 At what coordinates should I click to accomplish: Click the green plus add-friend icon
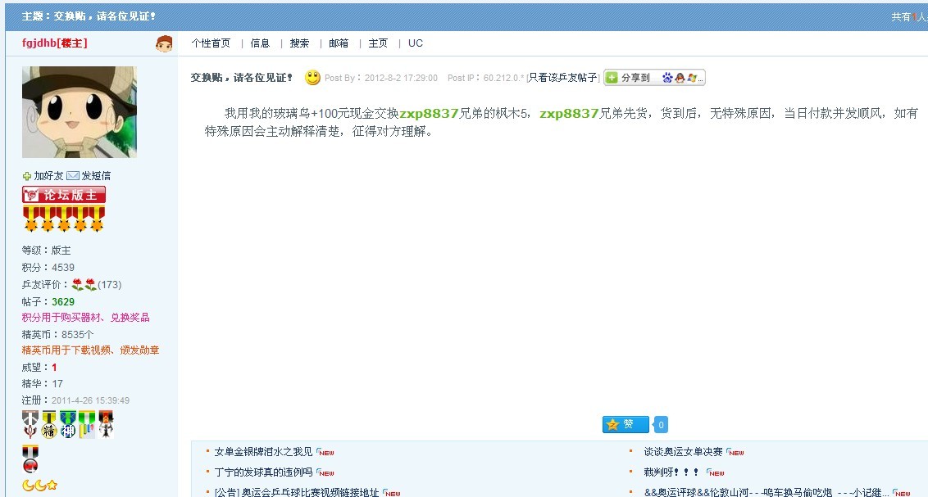pyautogui.click(x=27, y=176)
